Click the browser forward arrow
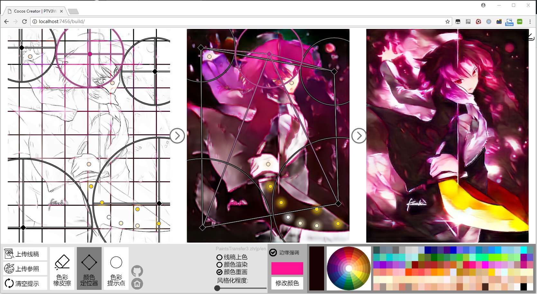Image resolution: width=537 pixels, height=294 pixels. (15, 22)
